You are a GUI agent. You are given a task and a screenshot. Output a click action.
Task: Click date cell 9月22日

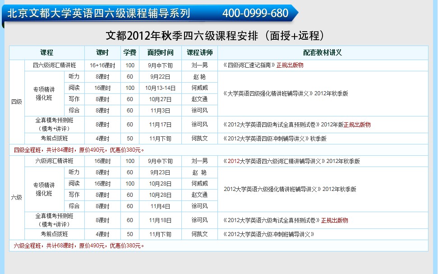160,77
